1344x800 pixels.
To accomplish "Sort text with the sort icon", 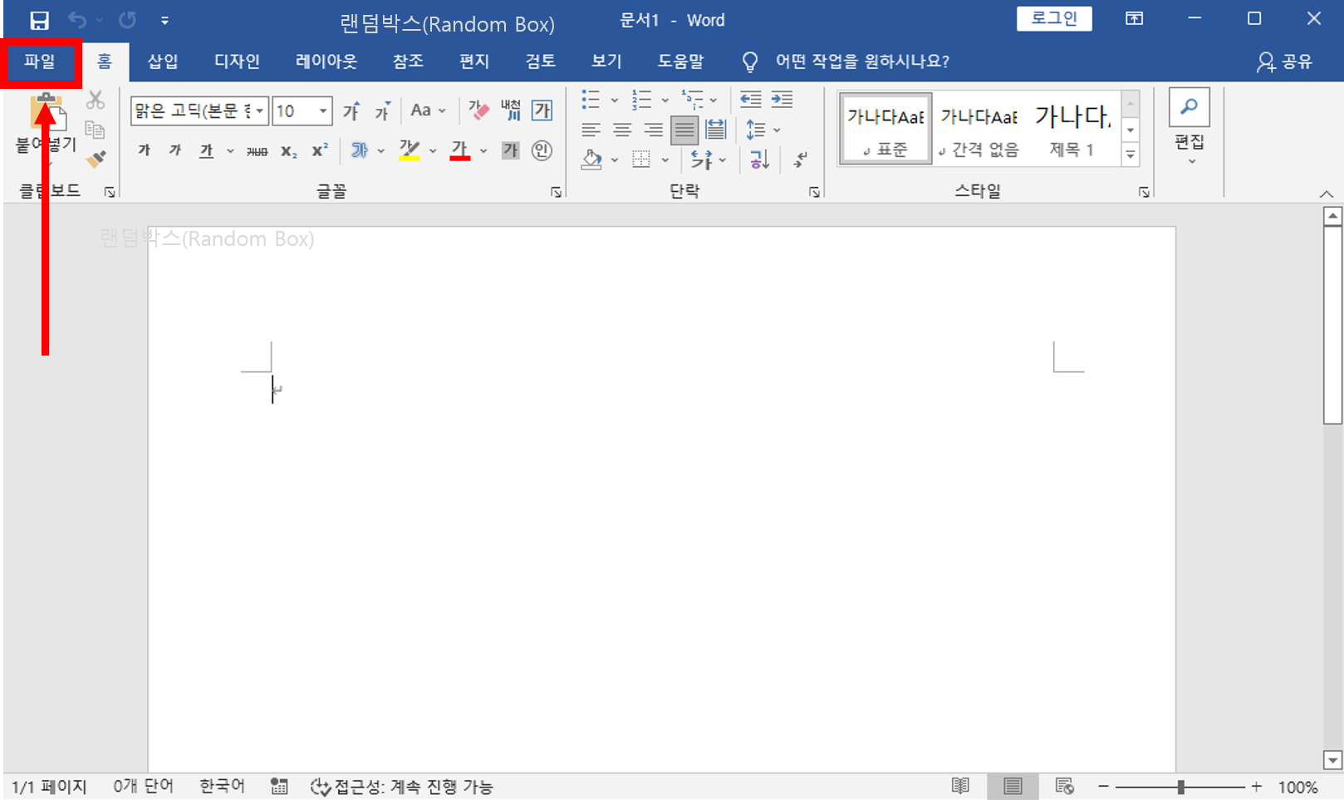I will click(x=760, y=159).
